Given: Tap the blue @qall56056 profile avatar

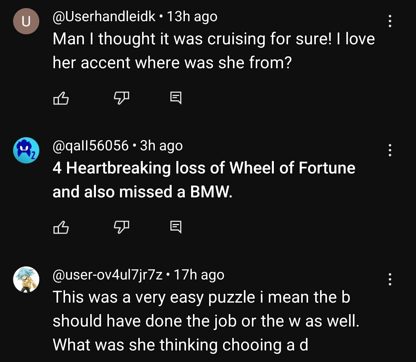Looking at the screenshot, I should point(26,150).
